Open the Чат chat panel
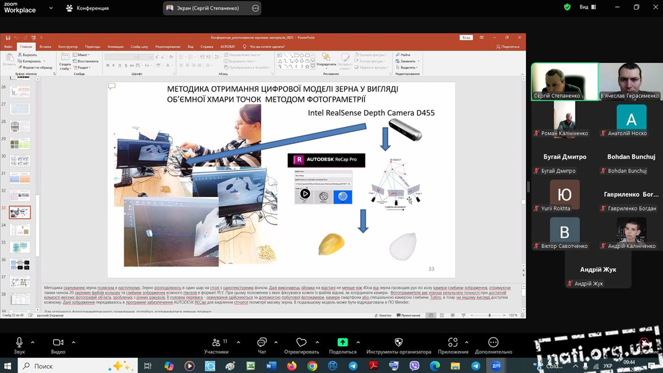 pyautogui.click(x=262, y=343)
